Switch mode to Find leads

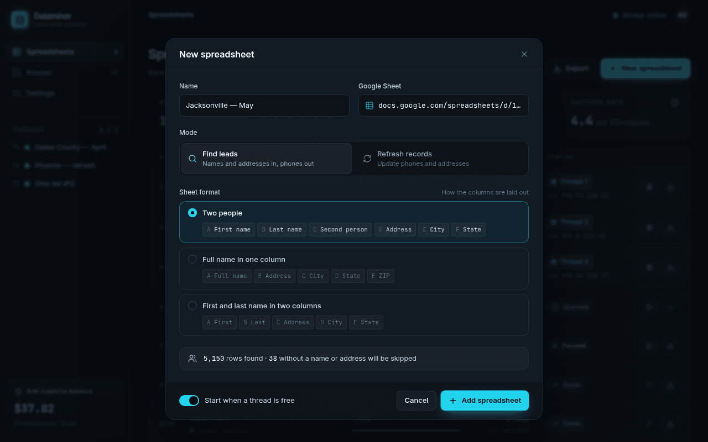(267, 159)
